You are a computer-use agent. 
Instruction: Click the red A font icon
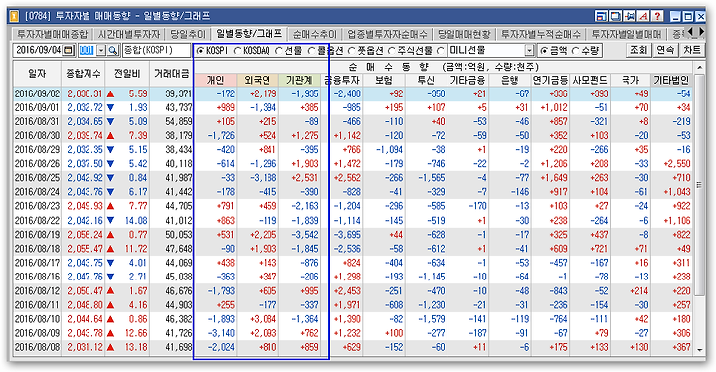tap(643, 16)
